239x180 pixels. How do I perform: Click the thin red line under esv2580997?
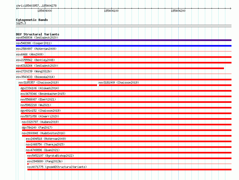[124, 51]
